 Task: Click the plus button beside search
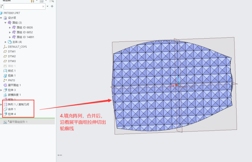pos(52,6)
